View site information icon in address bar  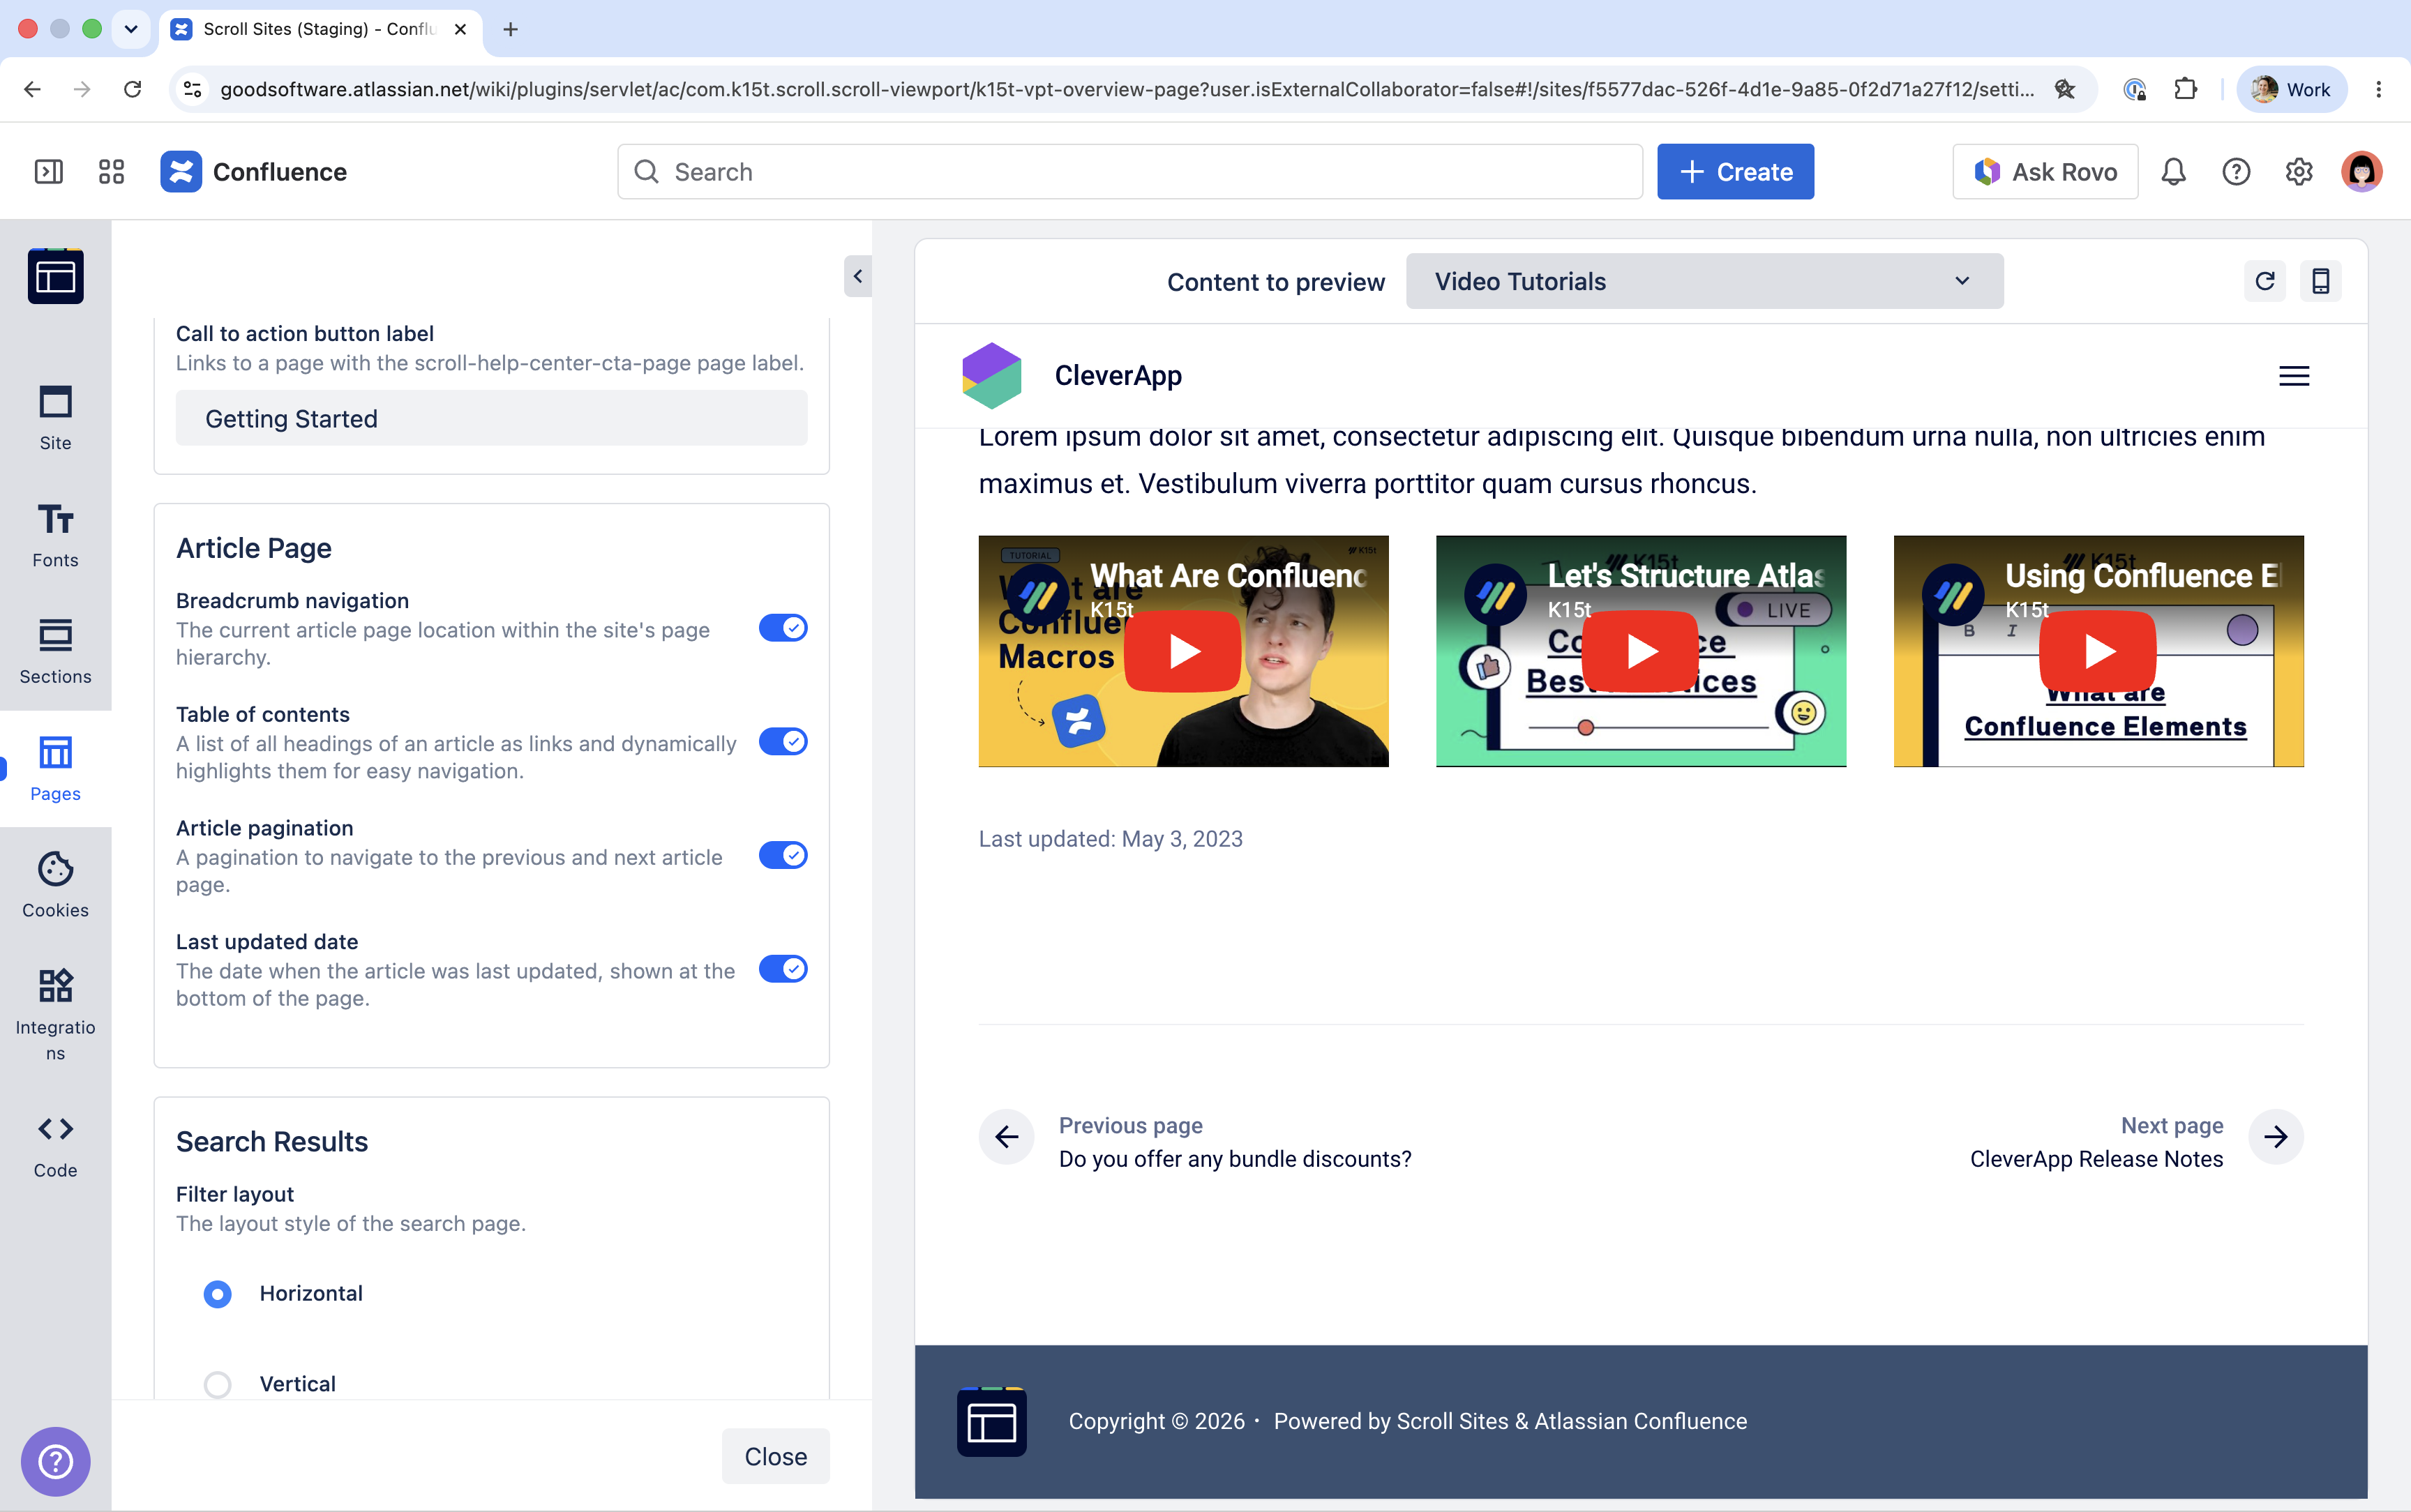tap(193, 89)
